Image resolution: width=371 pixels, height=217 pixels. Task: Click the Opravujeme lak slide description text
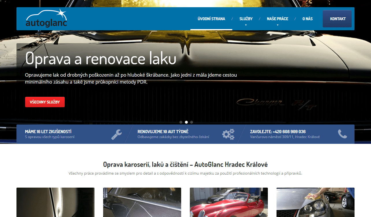click(131, 78)
